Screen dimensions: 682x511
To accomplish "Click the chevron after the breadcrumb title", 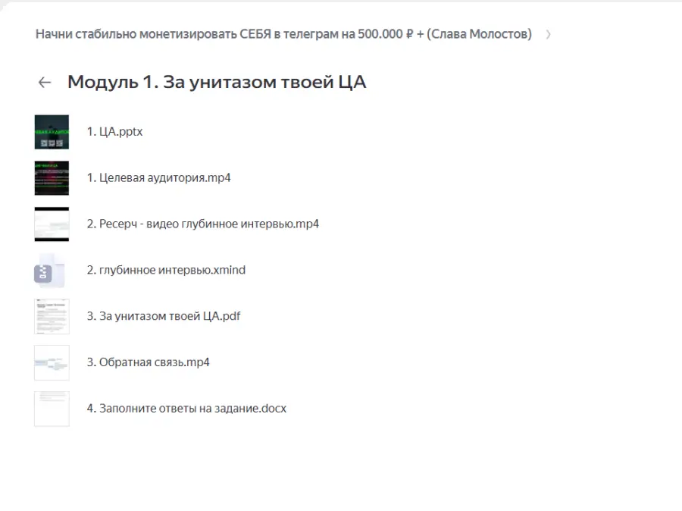I will pos(548,35).
